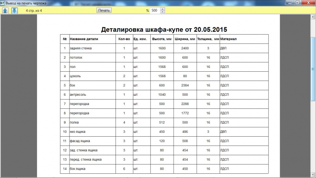Click the height value 512
316x178 pixels.
coord(162,122)
